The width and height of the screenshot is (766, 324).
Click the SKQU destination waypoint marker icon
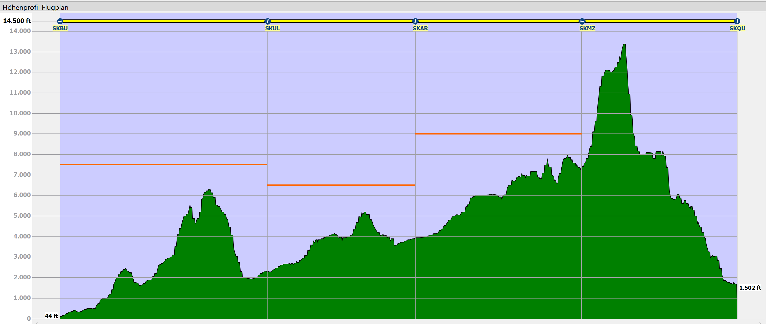pyautogui.click(x=737, y=21)
